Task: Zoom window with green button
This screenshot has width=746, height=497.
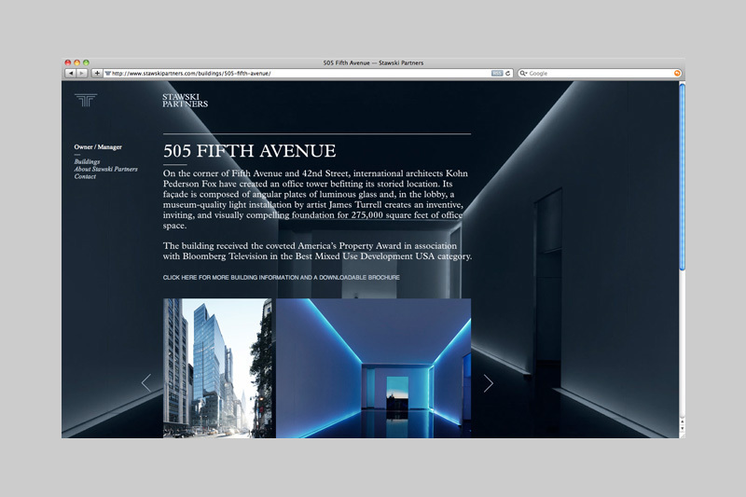Action: click(86, 62)
